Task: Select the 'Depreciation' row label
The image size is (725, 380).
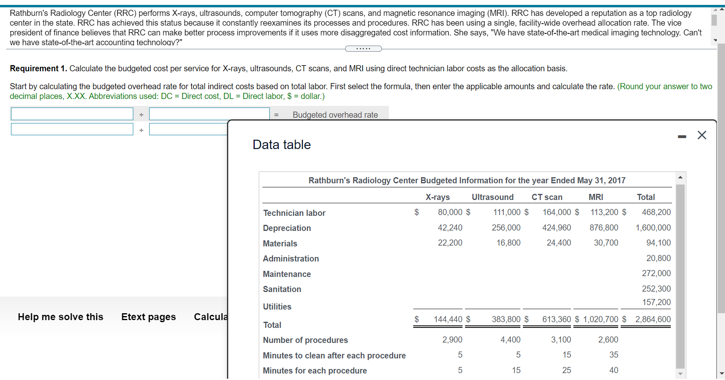Action: [287, 228]
